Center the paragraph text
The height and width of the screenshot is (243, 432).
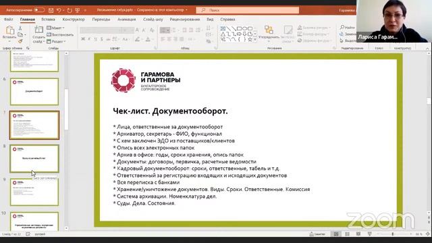tap(169, 39)
